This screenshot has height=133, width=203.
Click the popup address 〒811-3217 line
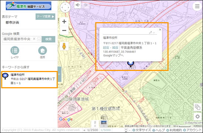click(130, 43)
